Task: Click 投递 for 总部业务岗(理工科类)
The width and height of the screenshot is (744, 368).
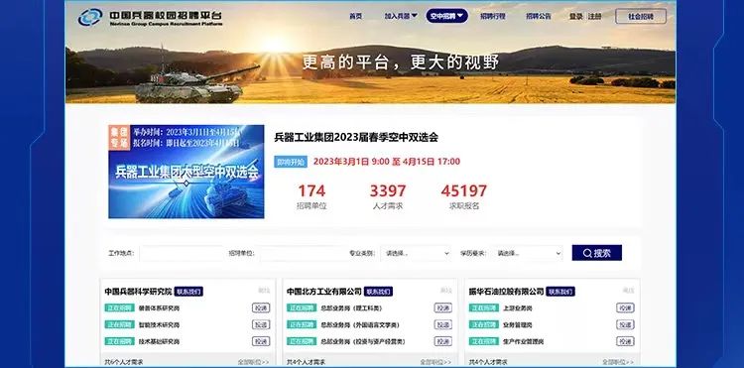Action: [x=442, y=307]
